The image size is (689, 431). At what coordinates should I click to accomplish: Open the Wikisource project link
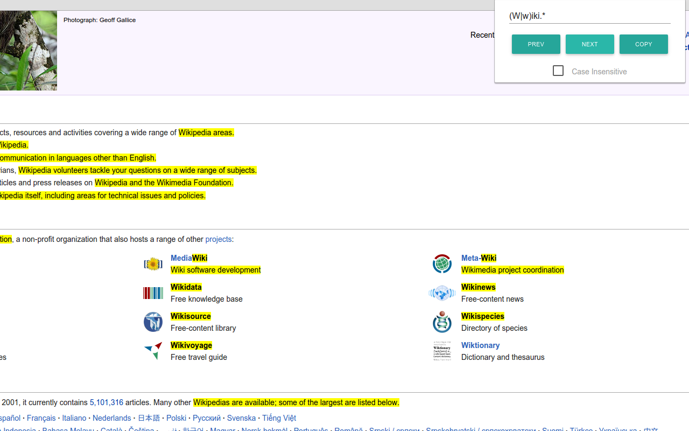pos(191,316)
